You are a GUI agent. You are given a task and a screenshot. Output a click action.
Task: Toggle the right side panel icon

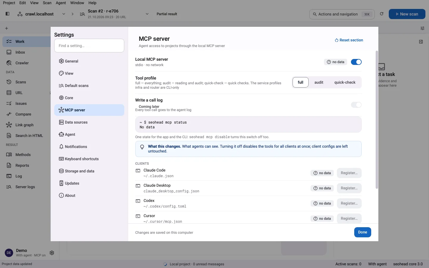pyautogui.click(x=421, y=42)
